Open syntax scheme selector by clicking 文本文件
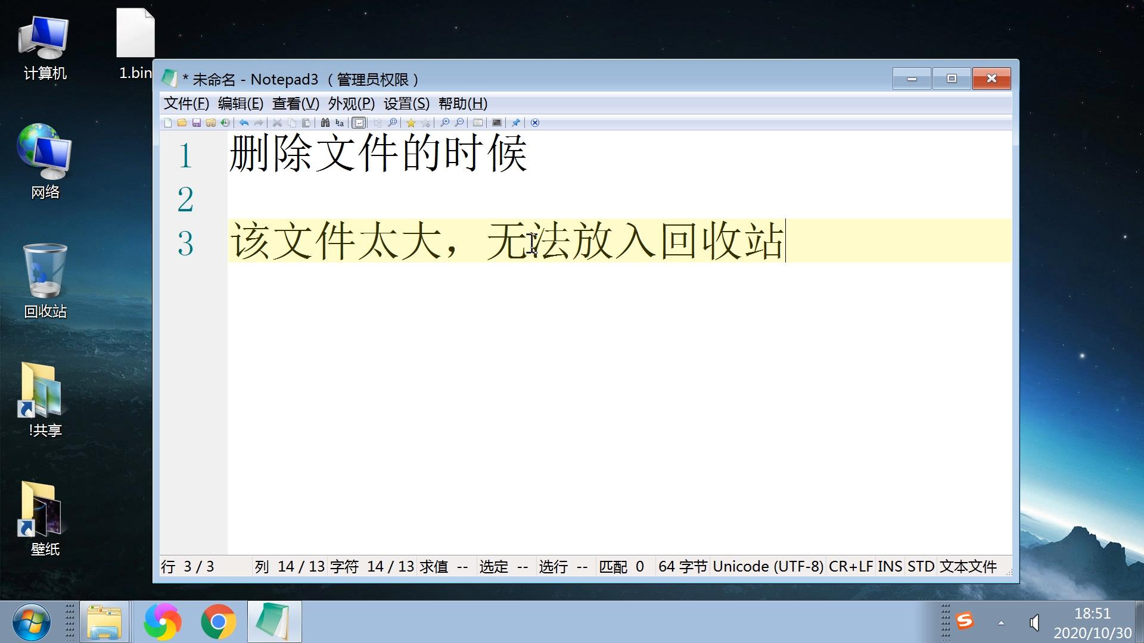Screen dimensions: 1144x643 [968, 566]
